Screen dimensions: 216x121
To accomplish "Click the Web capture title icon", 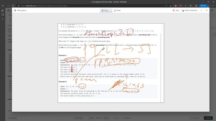I will pos(15,10).
